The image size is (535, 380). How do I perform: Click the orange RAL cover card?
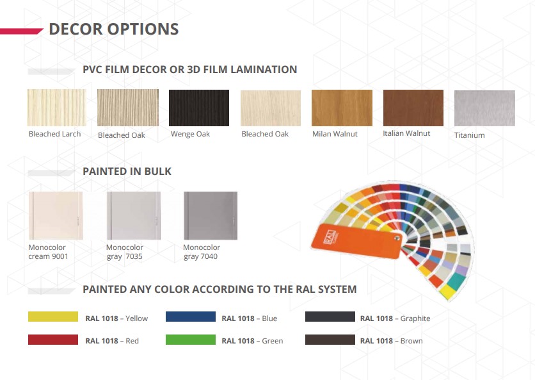pos(356,241)
